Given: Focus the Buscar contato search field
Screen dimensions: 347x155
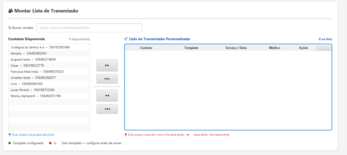Looking at the screenshot, I should pyautogui.click(x=89, y=28).
